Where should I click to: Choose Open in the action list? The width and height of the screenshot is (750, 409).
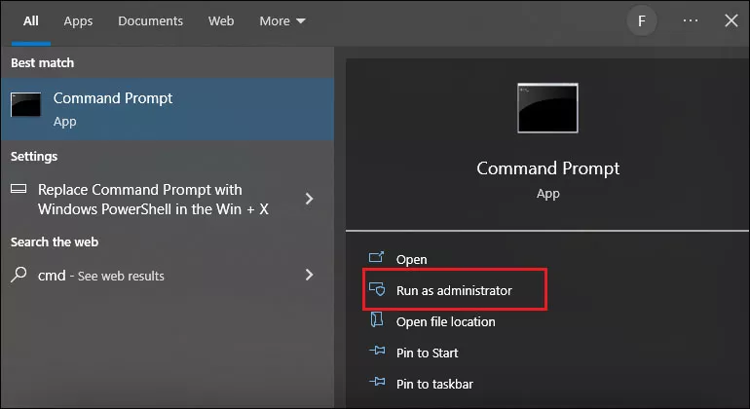click(x=411, y=259)
